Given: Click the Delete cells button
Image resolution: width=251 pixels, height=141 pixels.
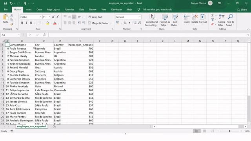Looking at the screenshot, I should pyautogui.click(x=195, y=20).
